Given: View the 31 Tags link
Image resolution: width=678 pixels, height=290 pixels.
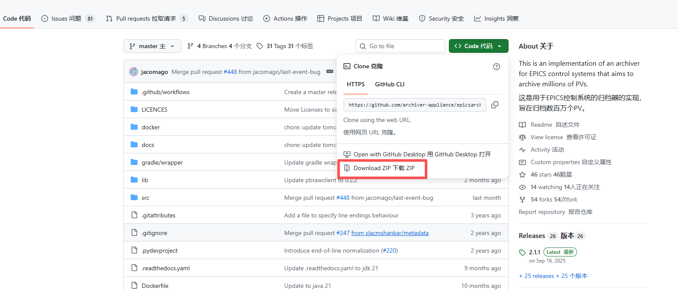Looking at the screenshot, I should point(285,46).
